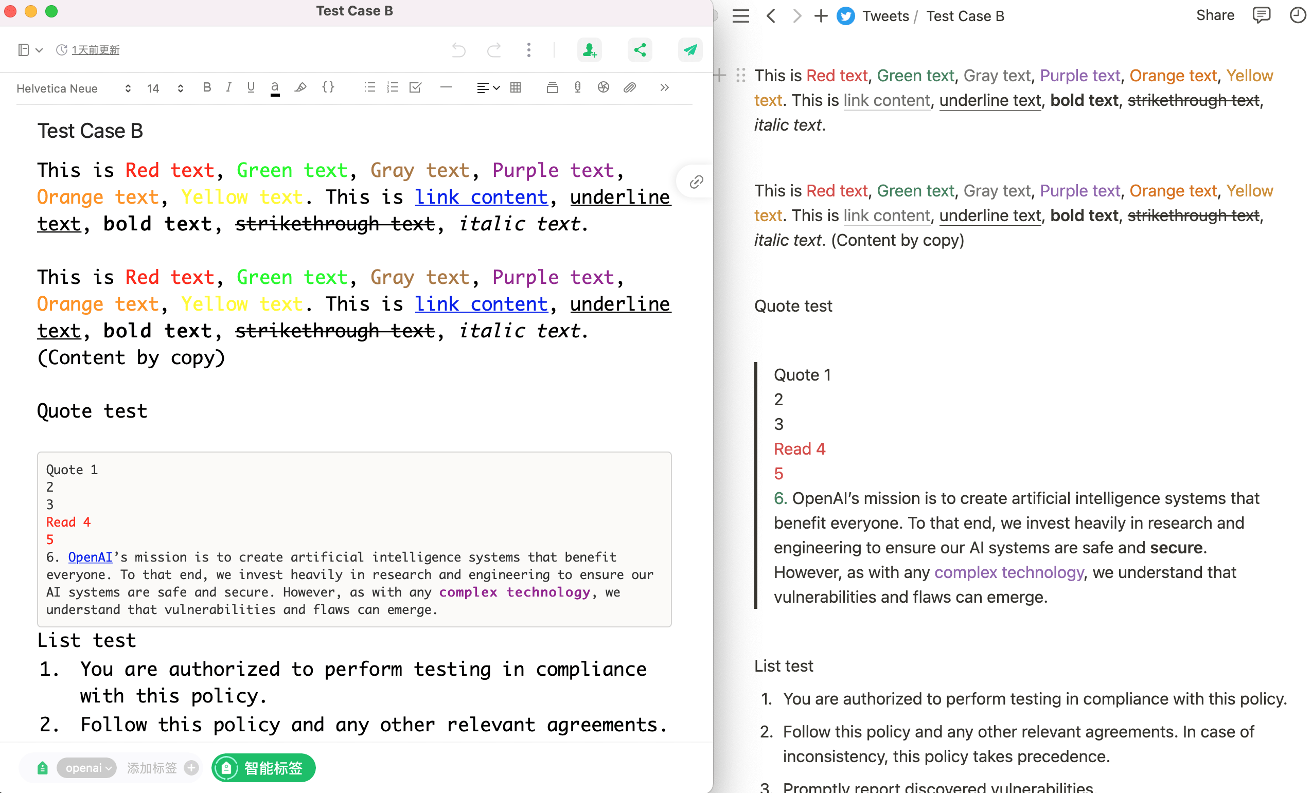Click the paperclip attachment icon

coord(629,87)
